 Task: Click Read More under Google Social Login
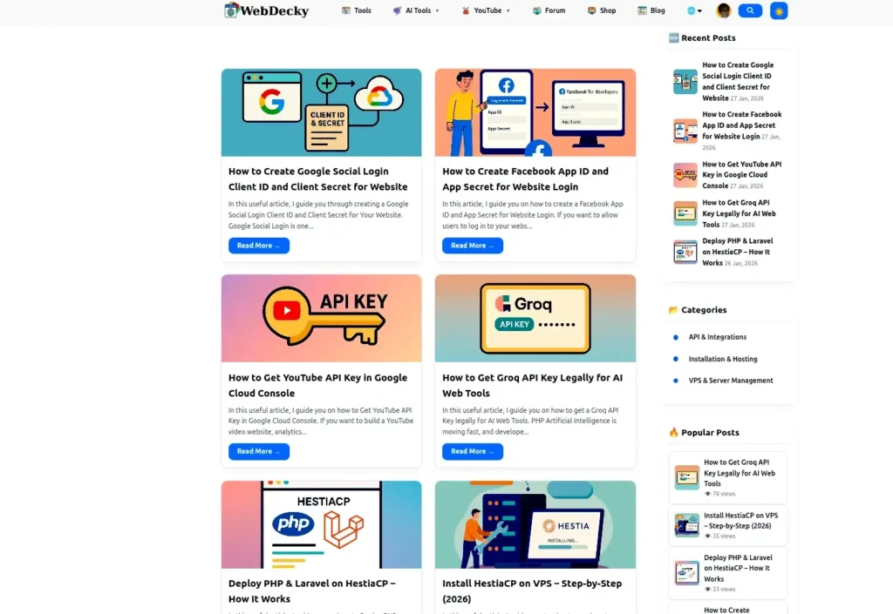(x=258, y=246)
